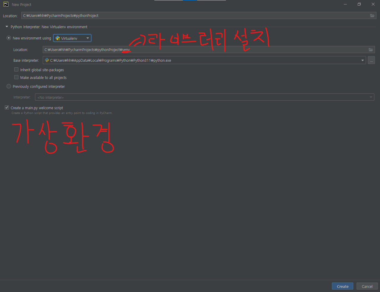Open the Virtualenv environment type dropdown
Image resolution: width=380 pixels, height=292 pixels.
pyautogui.click(x=72, y=38)
